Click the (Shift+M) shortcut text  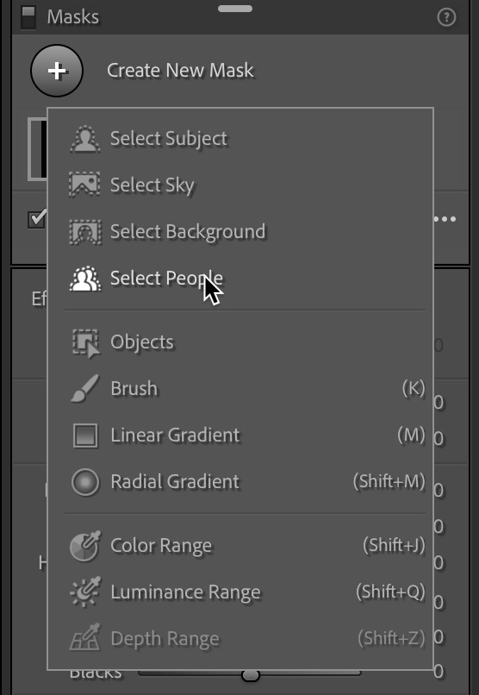pos(389,481)
